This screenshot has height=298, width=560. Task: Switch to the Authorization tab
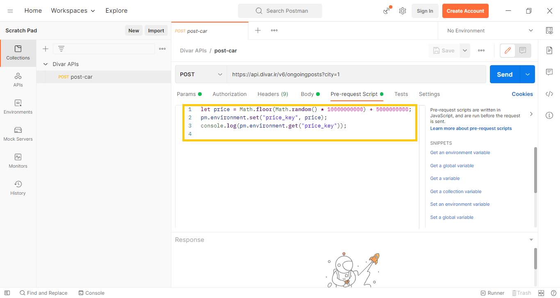pyautogui.click(x=230, y=94)
